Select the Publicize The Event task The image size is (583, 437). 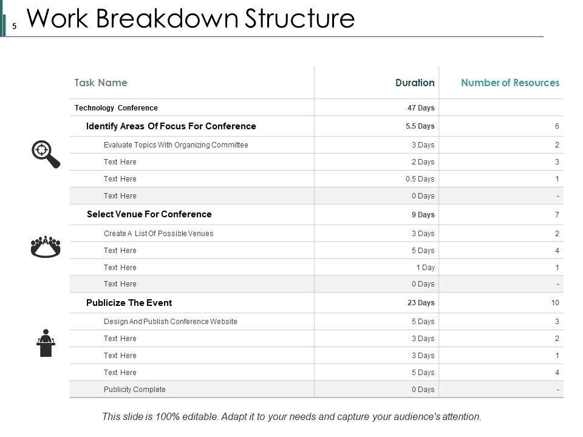coord(129,302)
